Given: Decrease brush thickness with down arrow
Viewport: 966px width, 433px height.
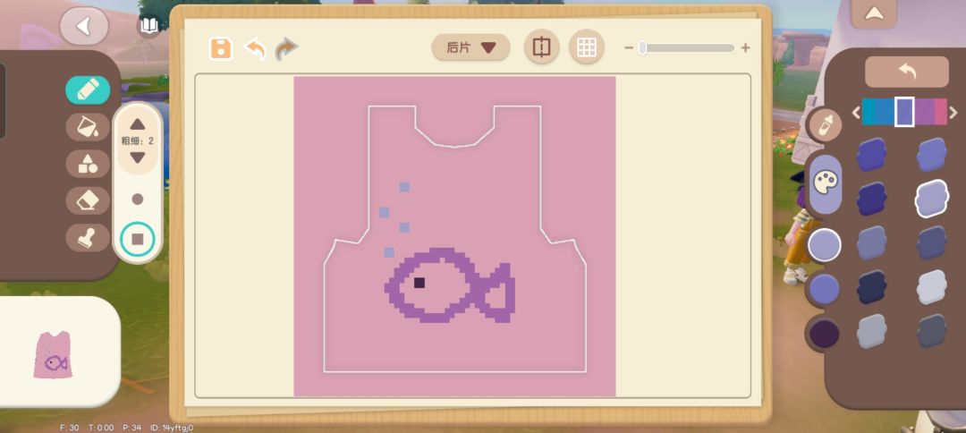Looking at the screenshot, I should [138, 157].
